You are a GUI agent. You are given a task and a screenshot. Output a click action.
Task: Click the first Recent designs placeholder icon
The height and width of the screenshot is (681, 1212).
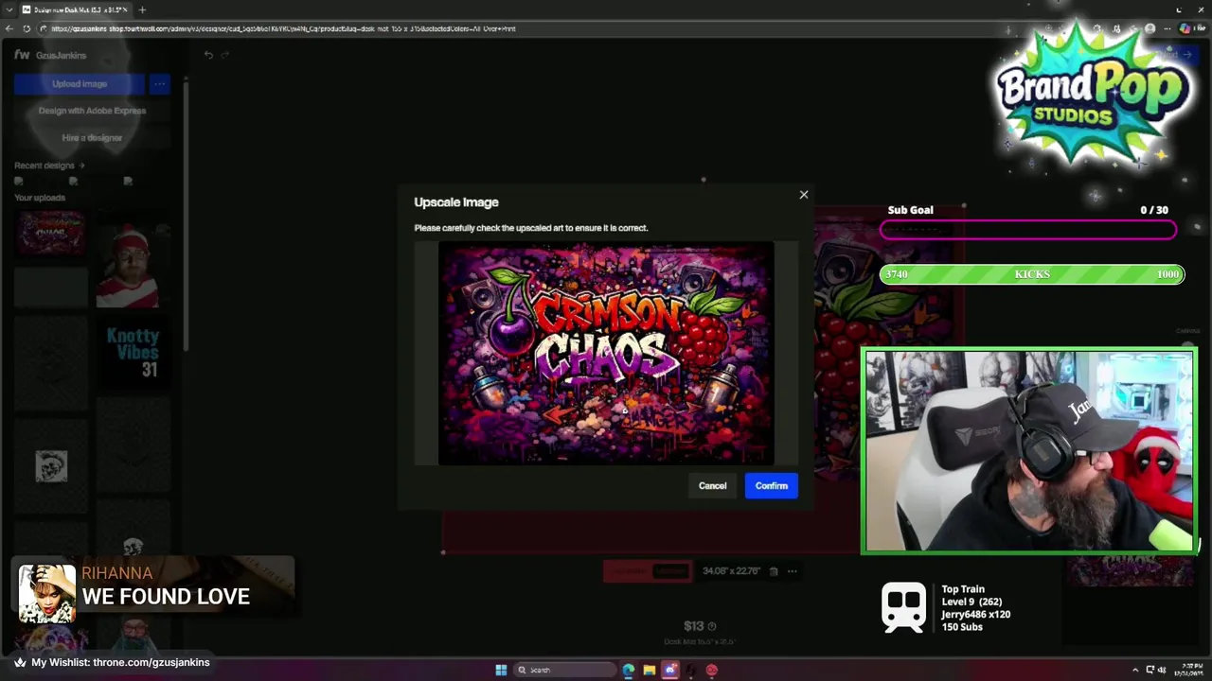(19, 181)
